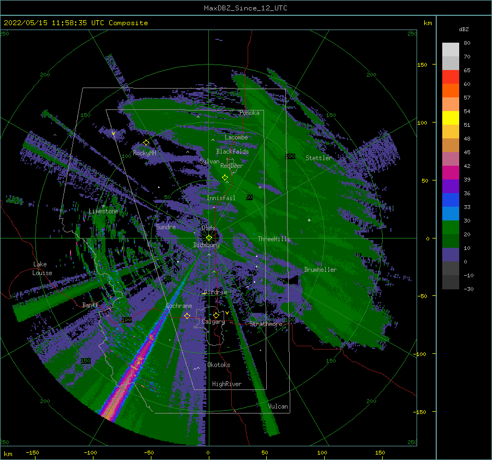Click the Cochrane label
Viewport: 492px width, 460px height.
pos(179,306)
